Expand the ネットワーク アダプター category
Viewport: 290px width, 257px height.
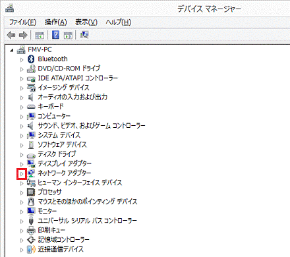click(22, 174)
